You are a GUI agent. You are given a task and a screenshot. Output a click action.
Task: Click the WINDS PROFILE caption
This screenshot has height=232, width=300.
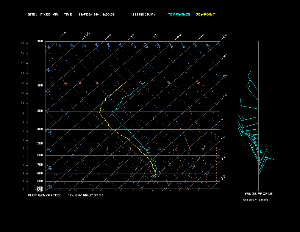(x=259, y=194)
